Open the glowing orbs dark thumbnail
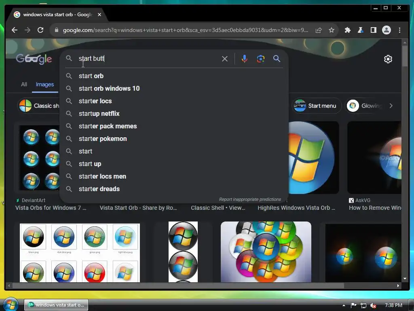Viewport: 414px width, 311px height. click(x=363, y=253)
